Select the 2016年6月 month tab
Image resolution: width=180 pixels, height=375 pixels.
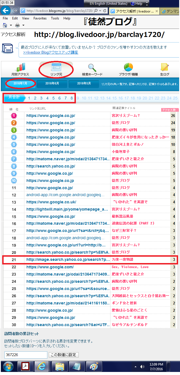(x=52, y=84)
